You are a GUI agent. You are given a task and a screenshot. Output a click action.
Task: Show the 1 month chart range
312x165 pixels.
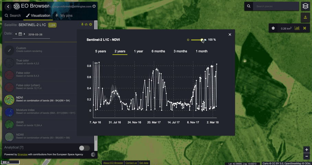(x=201, y=51)
